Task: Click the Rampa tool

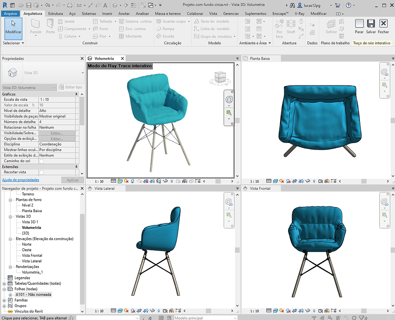Action: [x=165, y=29]
